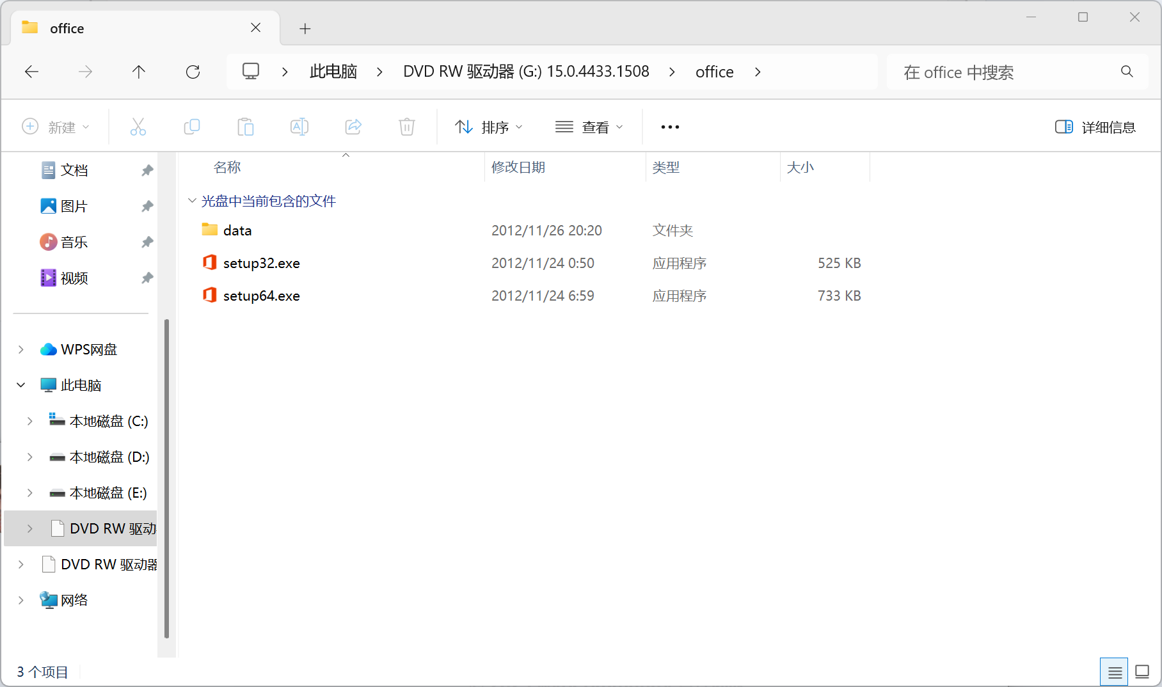Open the 排序 sort dropdown
Screen dimensions: 1162x687
(x=488, y=127)
